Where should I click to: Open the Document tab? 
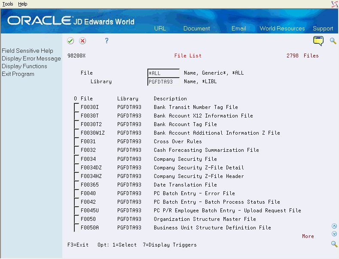coord(196,28)
